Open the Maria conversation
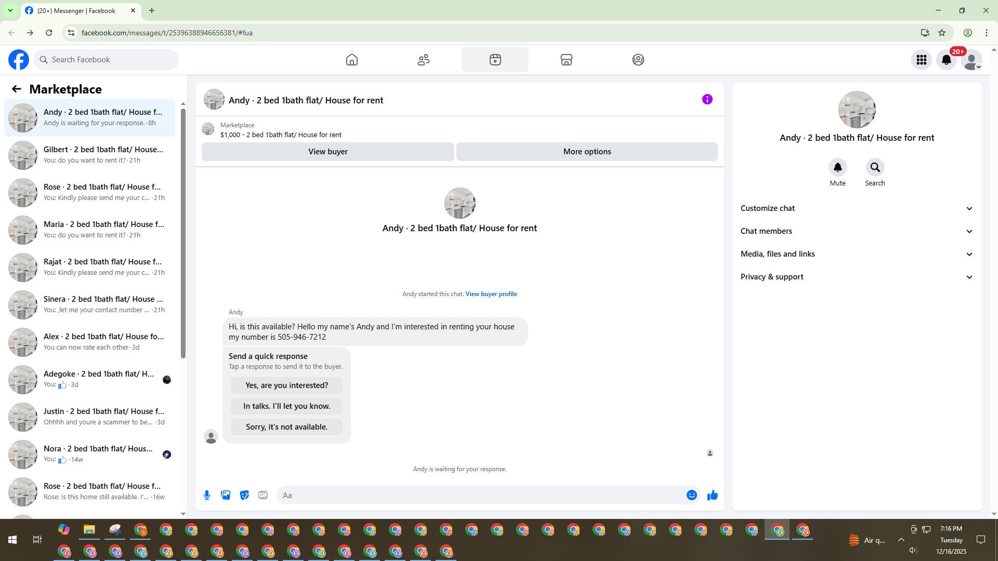This screenshot has width=998, height=561. 89,230
